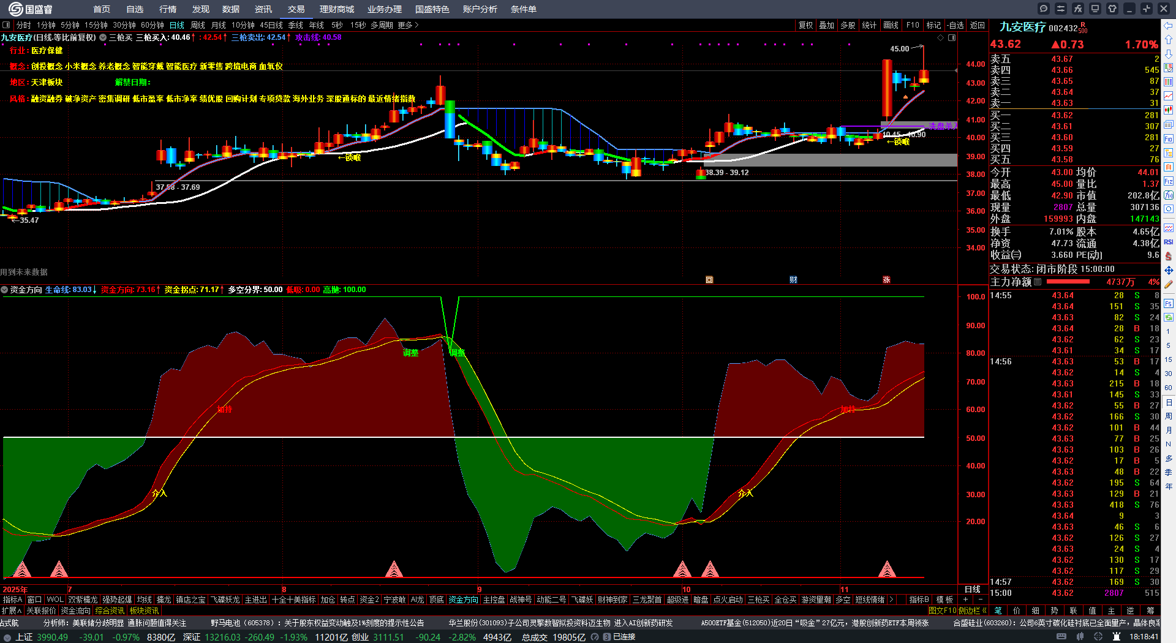Open 板块资讯 sector news

144,611
